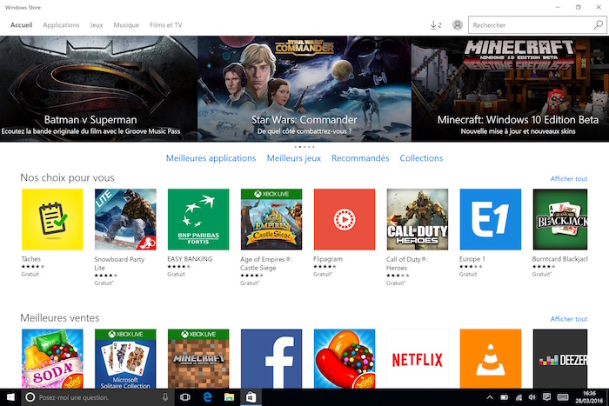Open the Tâches app icon
The height and width of the screenshot is (406, 609).
(51, 219)
